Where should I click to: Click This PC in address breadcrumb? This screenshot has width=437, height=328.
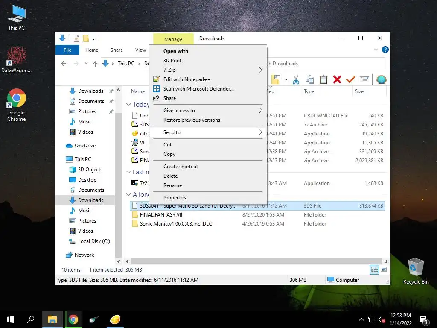point(126,64)
